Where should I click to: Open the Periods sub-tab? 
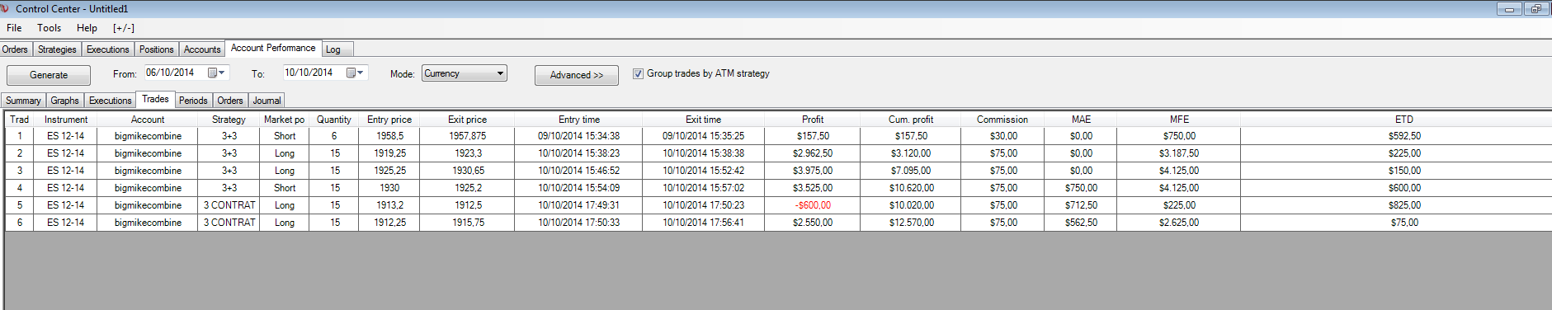pyautogui.click(x=193, y=101)
